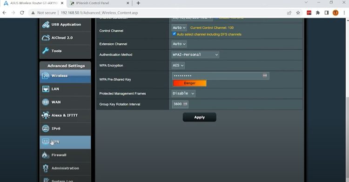
Task: Toggle Auto select channel including DFS checkbox
Action: click(174, 34)
